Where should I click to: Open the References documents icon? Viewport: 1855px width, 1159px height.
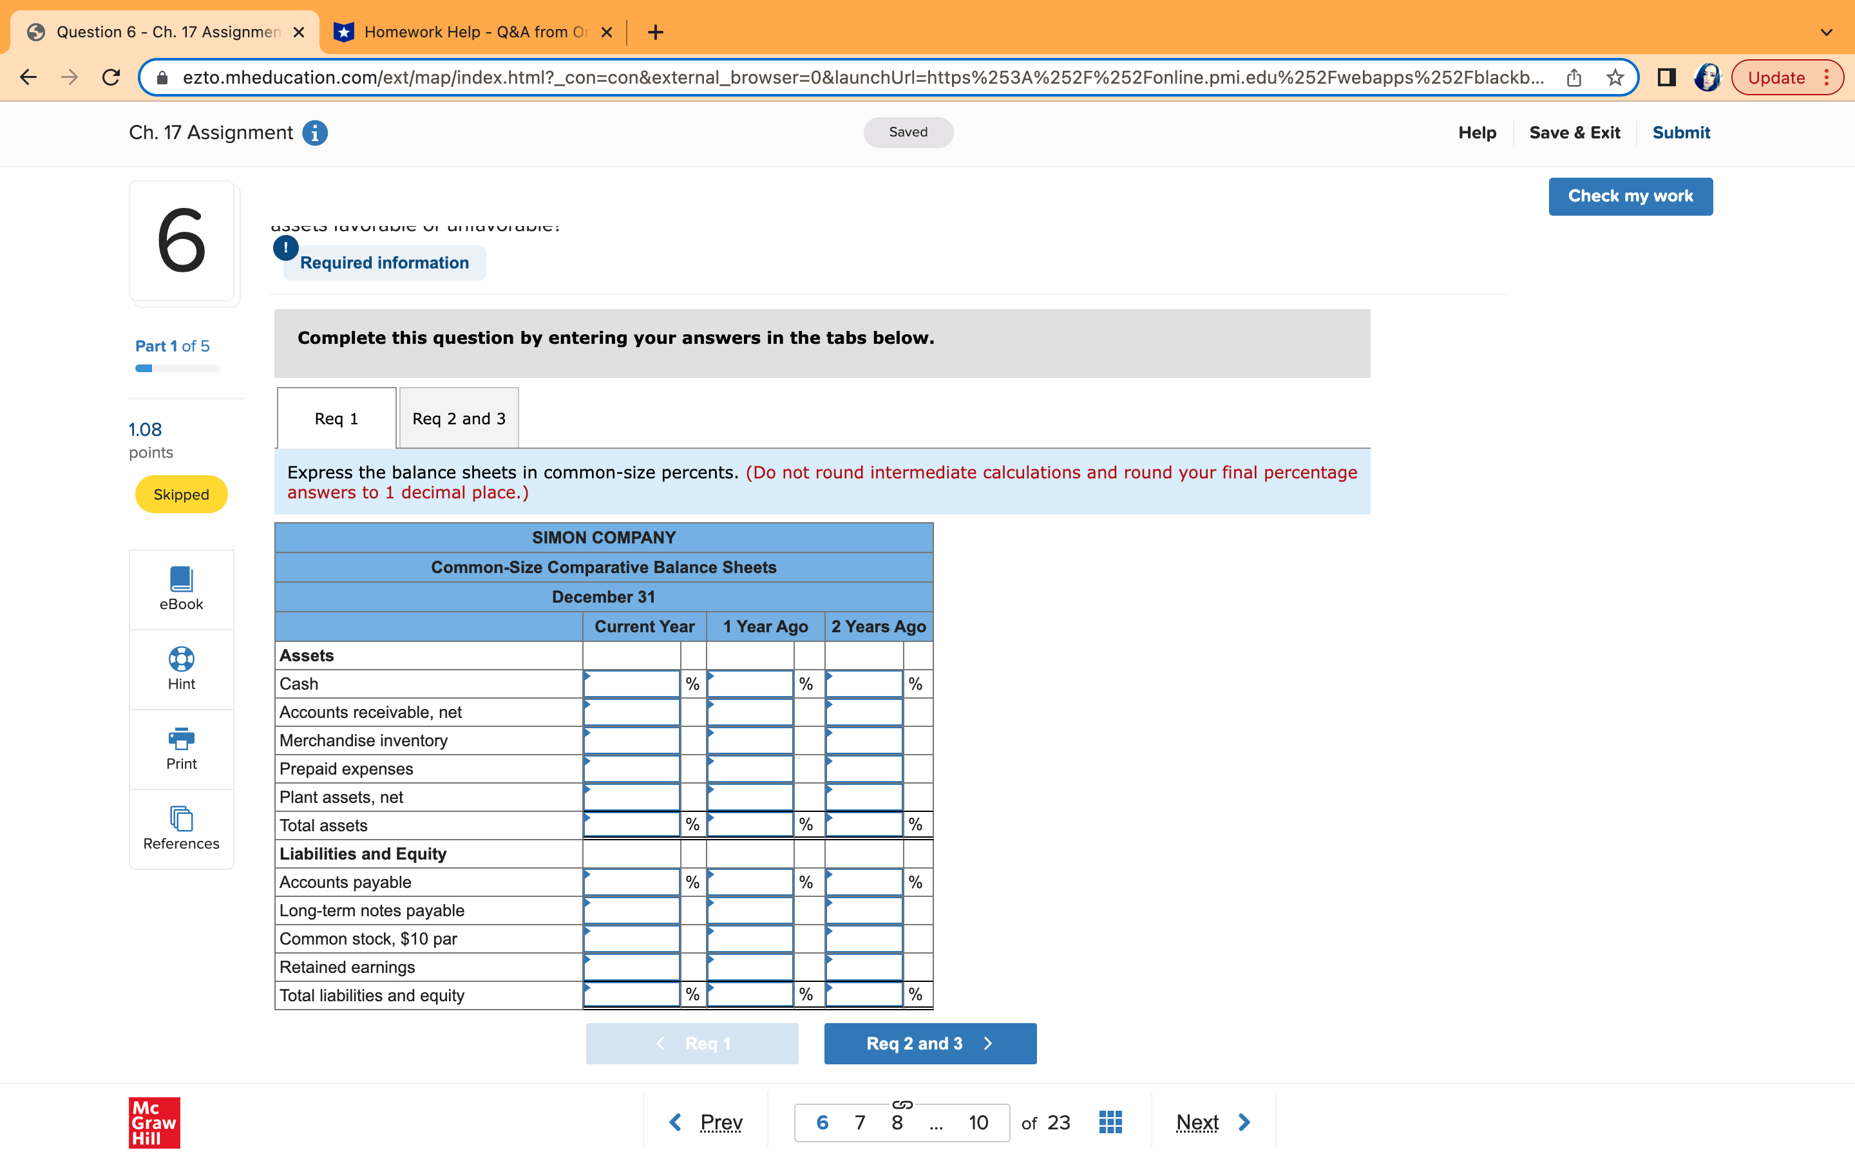tap(181, 818)
